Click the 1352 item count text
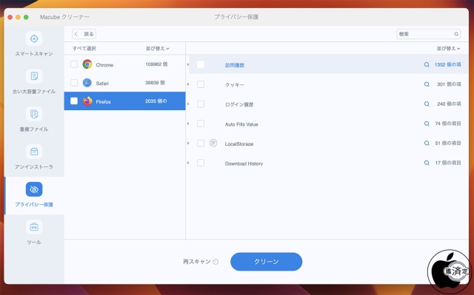Image resolution: width=474 pixels, height=295 pixels. [x=447, y=64]
